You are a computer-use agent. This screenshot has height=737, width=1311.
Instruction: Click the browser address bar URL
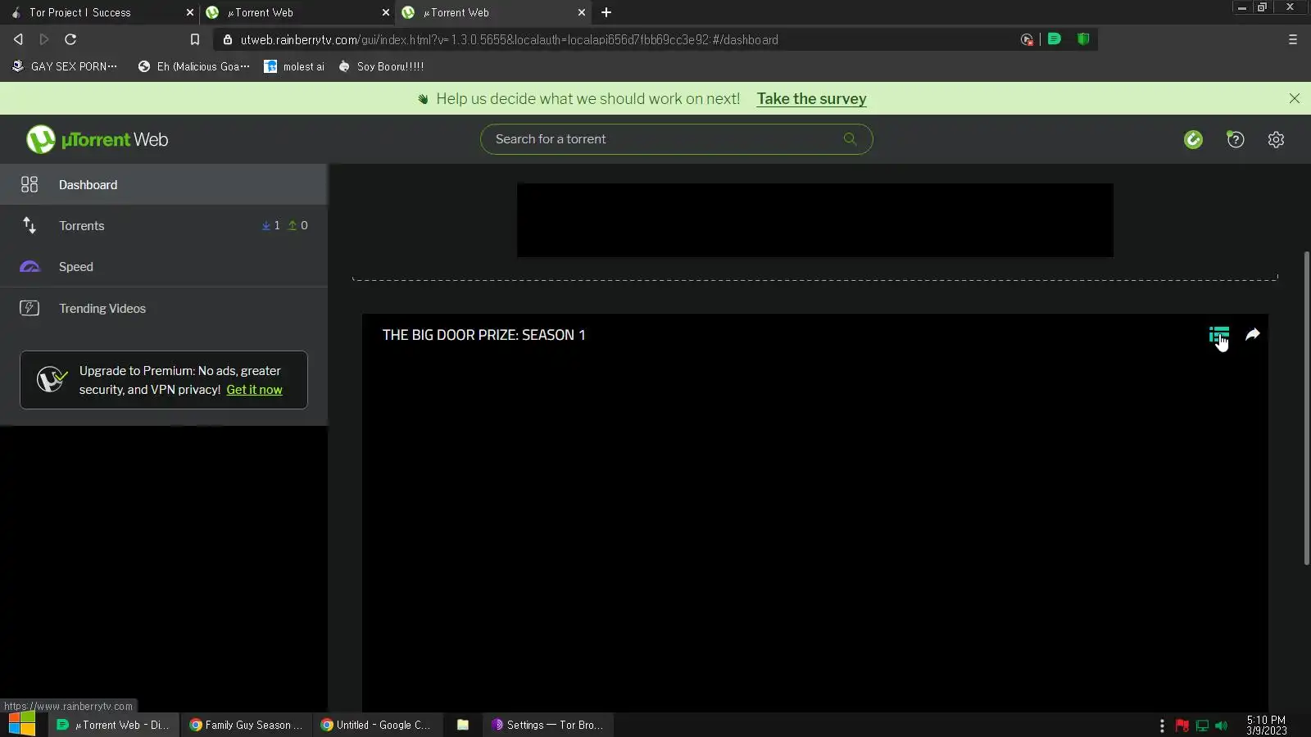pos(509,39)
